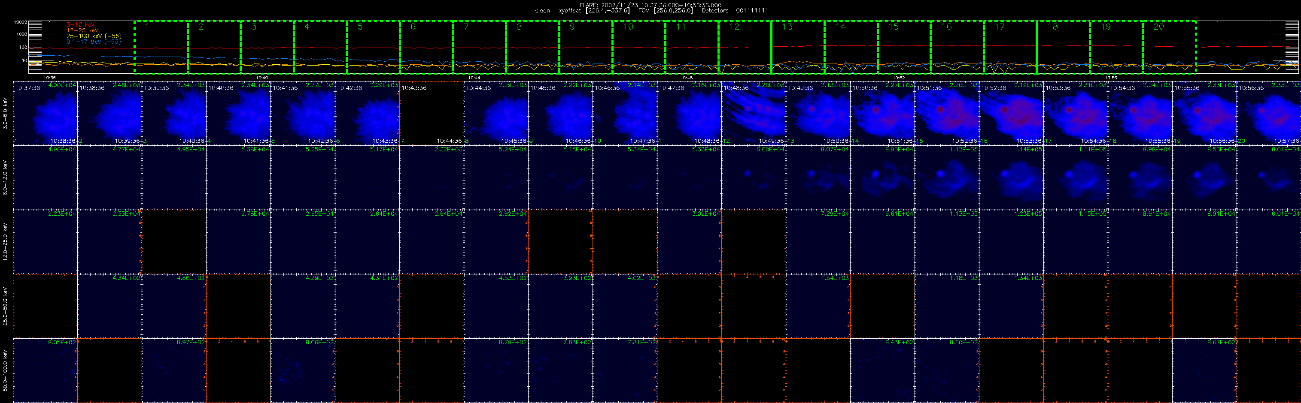Click the 10:56 time axis label
This screenshot has height=403, width=1301.
[x=1111, y=78]
